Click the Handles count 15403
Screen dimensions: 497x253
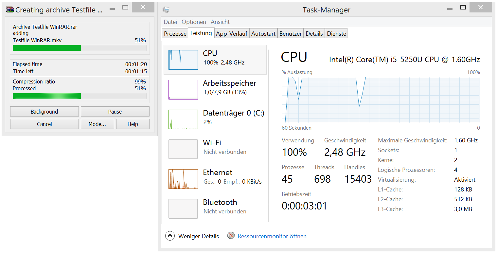point(358,179)
